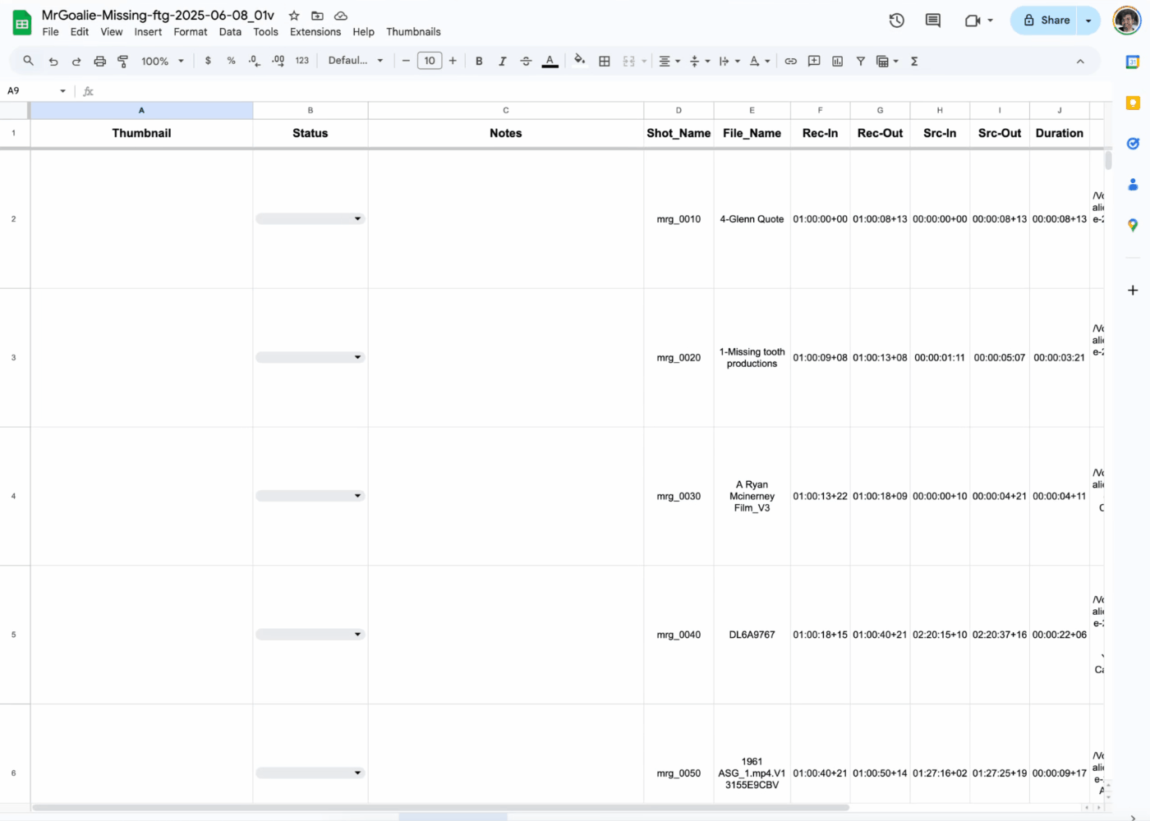Screen dimensions: 1150x821
Task: Open version history clock icon
Action: (897, 21)
